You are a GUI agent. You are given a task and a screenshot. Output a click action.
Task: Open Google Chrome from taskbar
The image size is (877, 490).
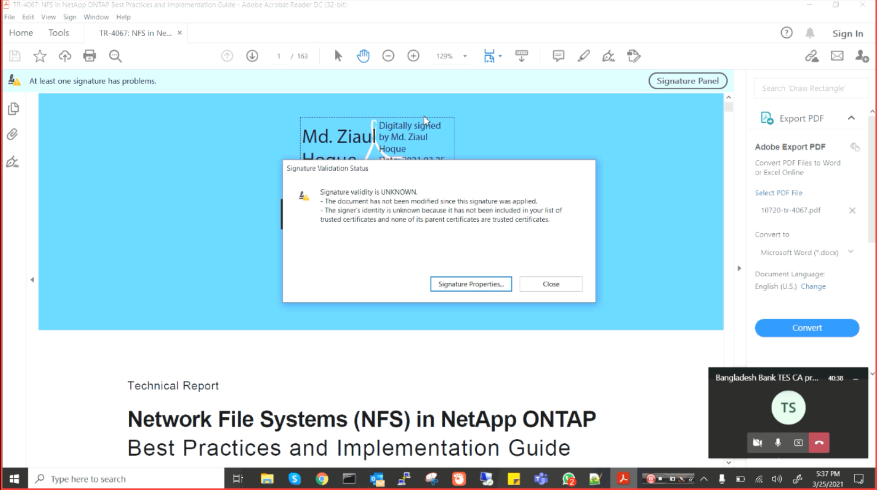pyautogui.click(x=322, y=479)
